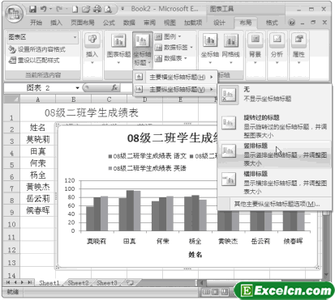Open print preview magnifier icon

tap(108, 10)
